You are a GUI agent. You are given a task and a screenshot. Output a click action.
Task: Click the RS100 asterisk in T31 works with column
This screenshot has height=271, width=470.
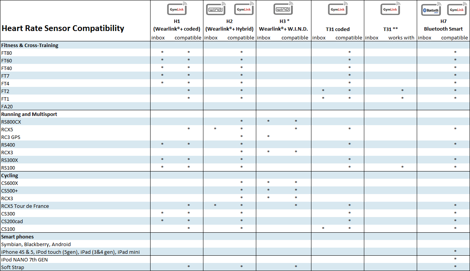point(402,167)
